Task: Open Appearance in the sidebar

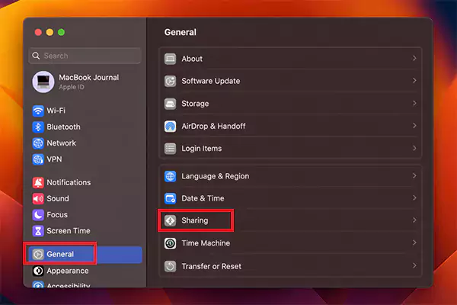Action: (x=67, y=271)
